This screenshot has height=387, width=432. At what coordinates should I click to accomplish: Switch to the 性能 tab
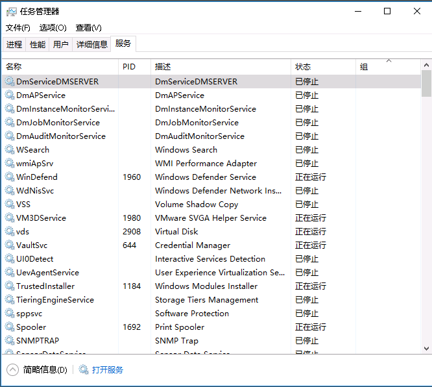click(x=38, y=44)
